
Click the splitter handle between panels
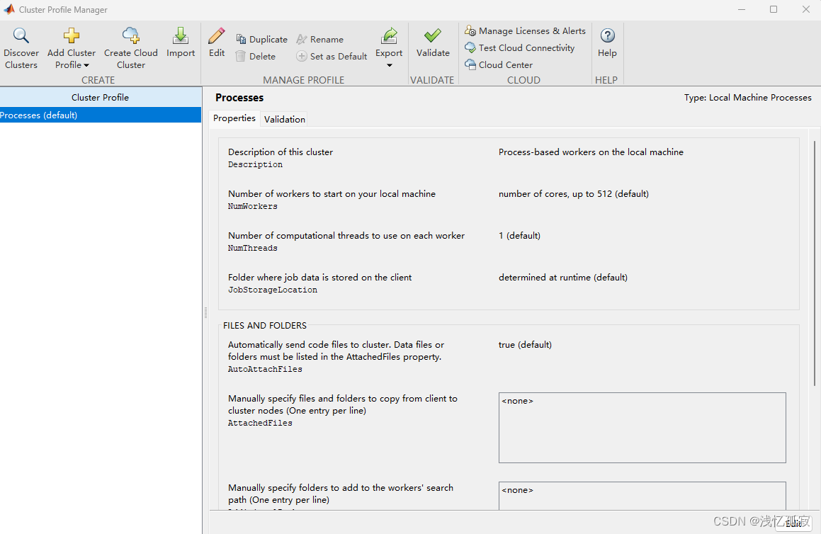205,312
